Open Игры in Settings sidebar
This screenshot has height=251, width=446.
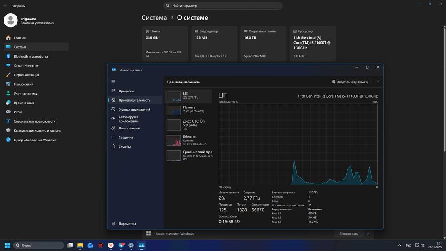click(36, 112)
